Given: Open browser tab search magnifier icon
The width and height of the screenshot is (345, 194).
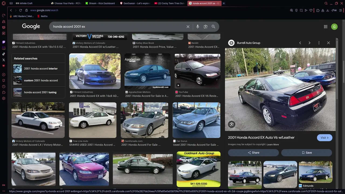Looking at the screenshot, I should 326,3.
